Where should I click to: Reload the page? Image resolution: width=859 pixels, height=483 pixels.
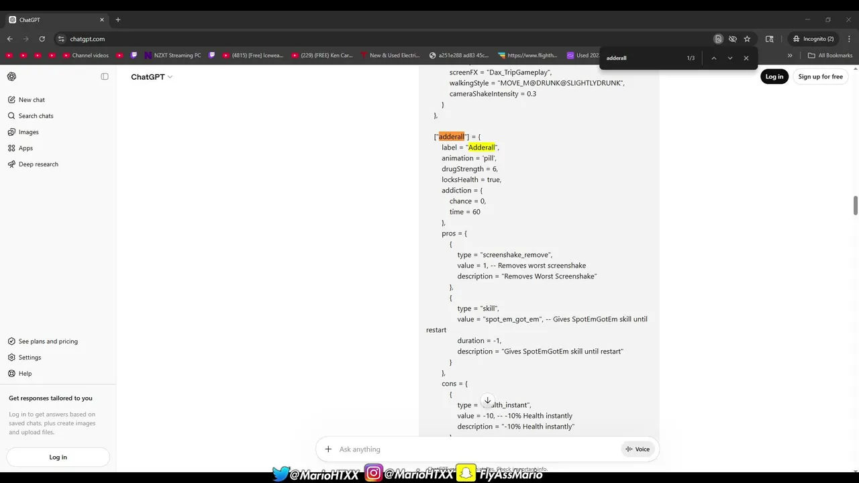tap(42, 39)
